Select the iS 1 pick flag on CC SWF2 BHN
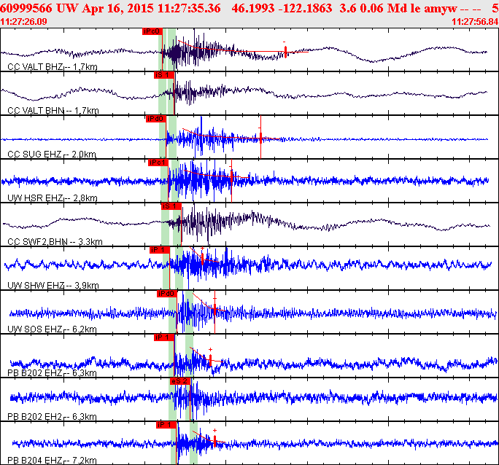Screen dimensions: 499x465 [171, 206]
